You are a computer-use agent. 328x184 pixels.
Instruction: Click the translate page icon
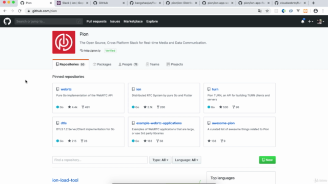(x=260, y=11)
